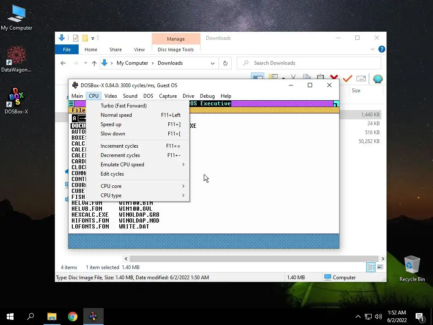
Task: Launch the DOSBox-X desktop shortcut
Action: coord(16,101)
